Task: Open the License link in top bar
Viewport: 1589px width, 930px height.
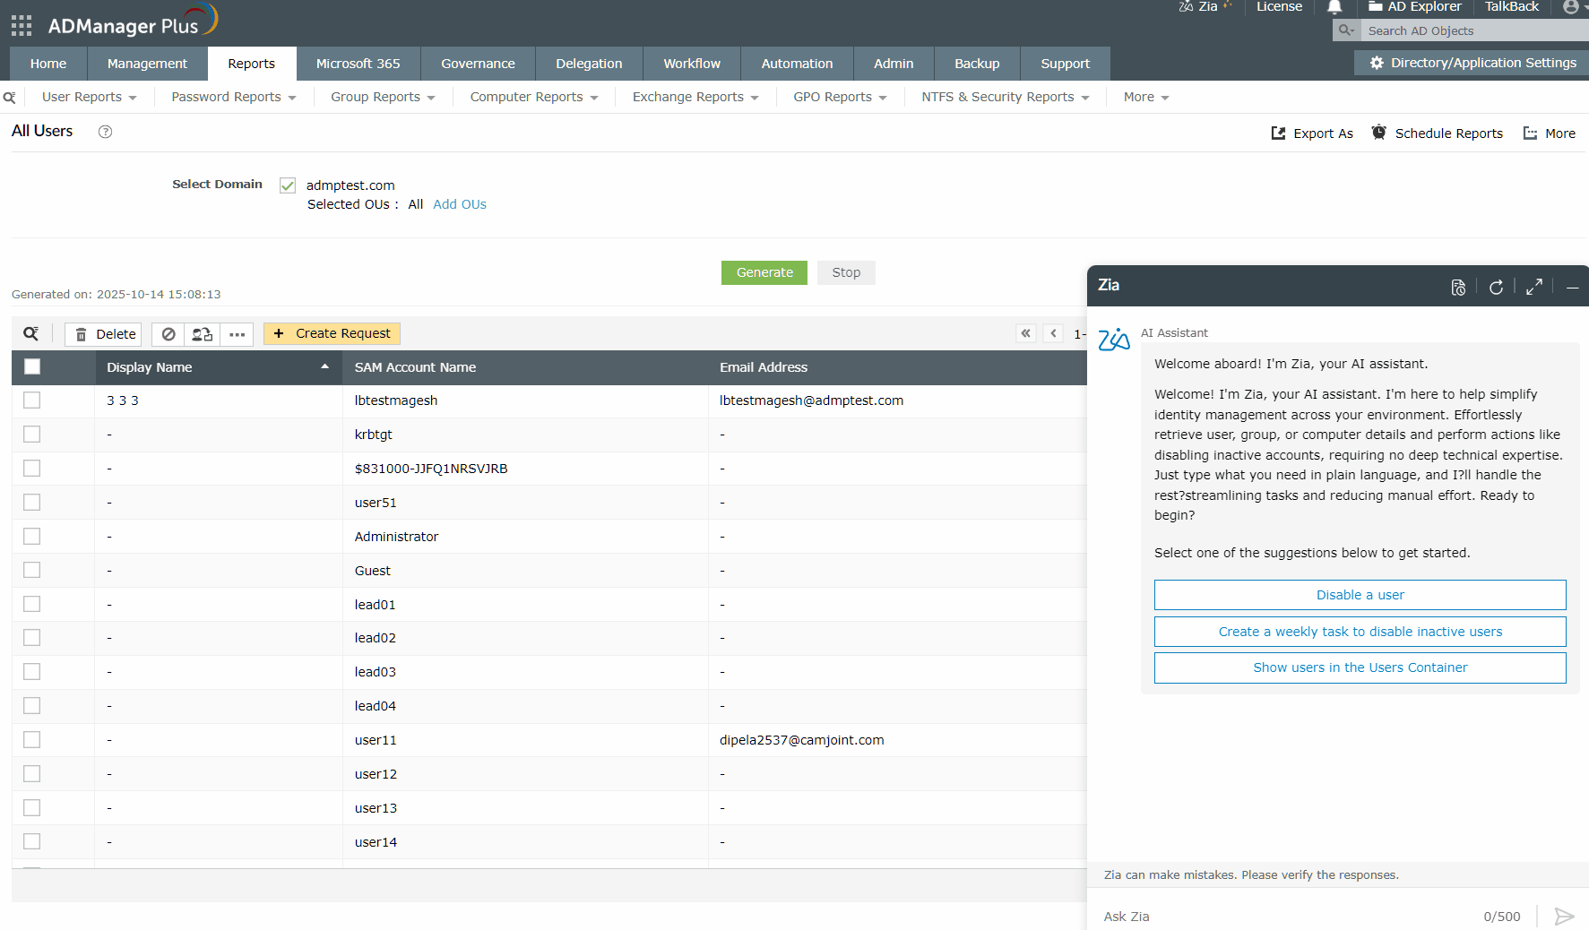Action: [x=1279, y=7]
